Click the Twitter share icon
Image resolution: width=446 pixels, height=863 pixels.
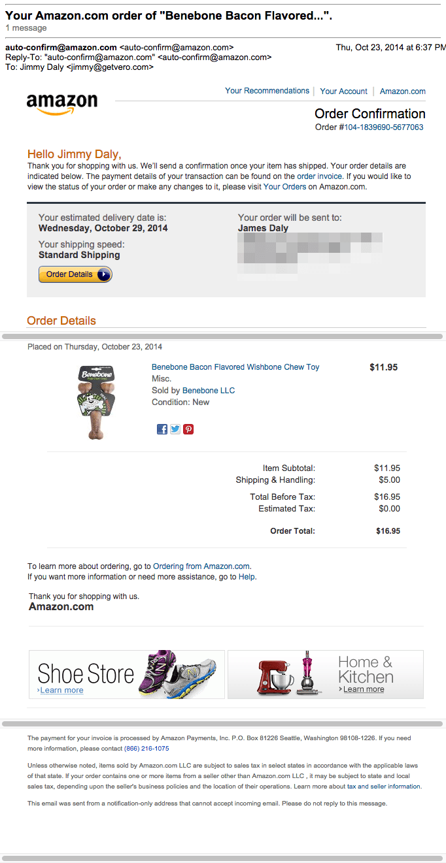tap(175, 429)
